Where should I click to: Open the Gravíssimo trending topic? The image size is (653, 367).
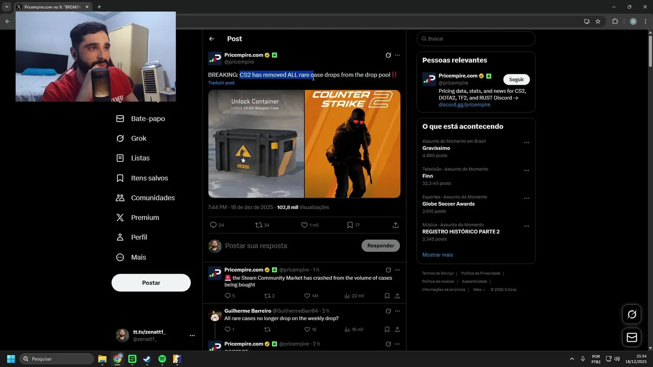(436, 148)
